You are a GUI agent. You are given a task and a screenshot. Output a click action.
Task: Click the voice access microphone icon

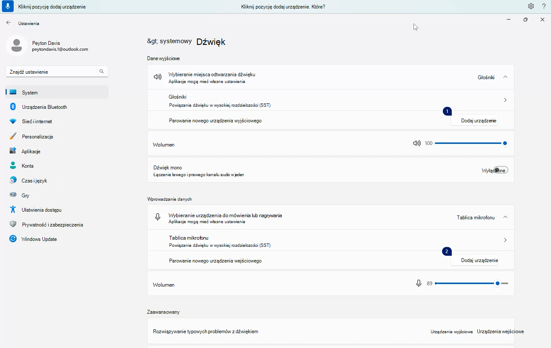[x=8, y=6]
